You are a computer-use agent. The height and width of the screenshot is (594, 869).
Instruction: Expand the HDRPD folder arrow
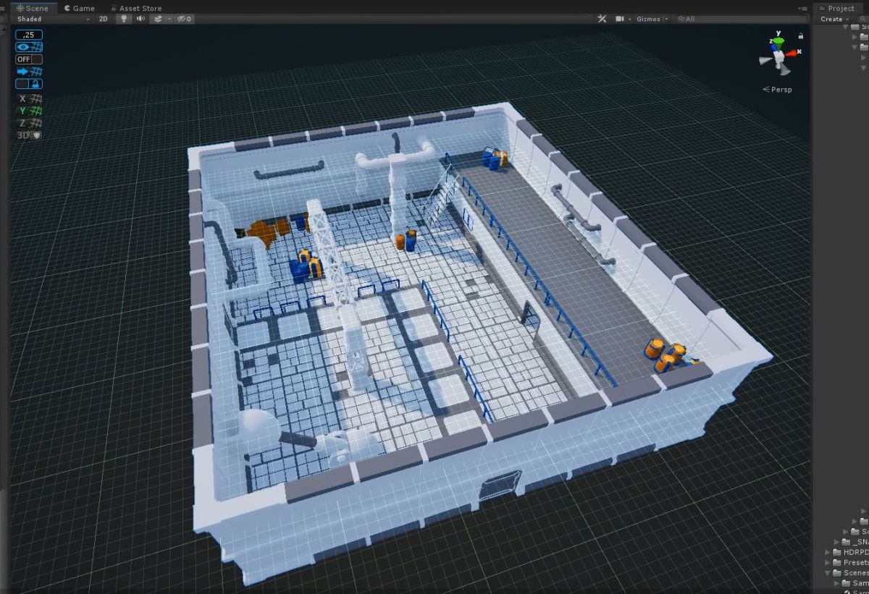[828, 552]
